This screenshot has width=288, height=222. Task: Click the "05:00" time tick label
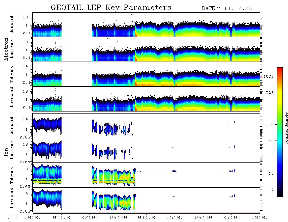coord(175,217)
